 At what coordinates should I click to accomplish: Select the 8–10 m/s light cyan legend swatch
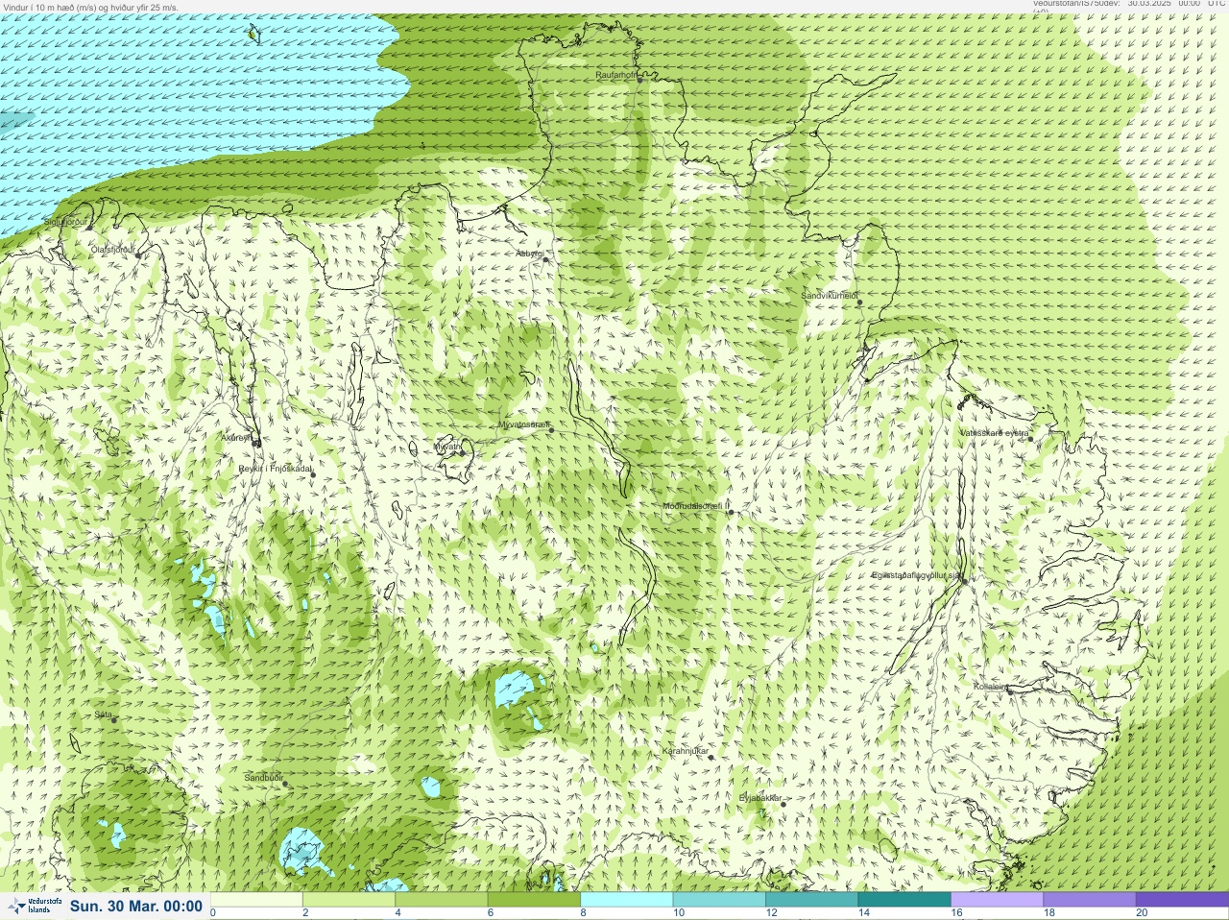point(627,900)
